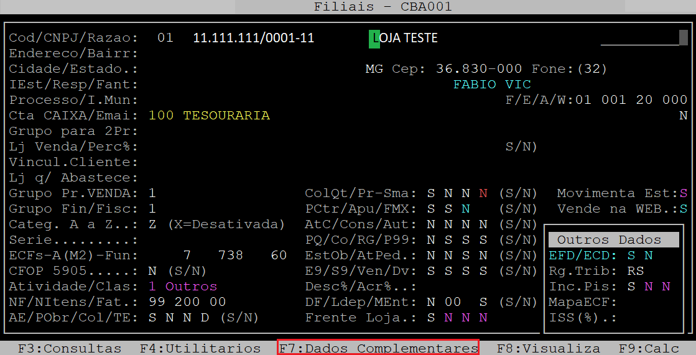This screenshot has height=355, width=696.
Task: Click the underlined blank field at top right
Action: (639, 39)
